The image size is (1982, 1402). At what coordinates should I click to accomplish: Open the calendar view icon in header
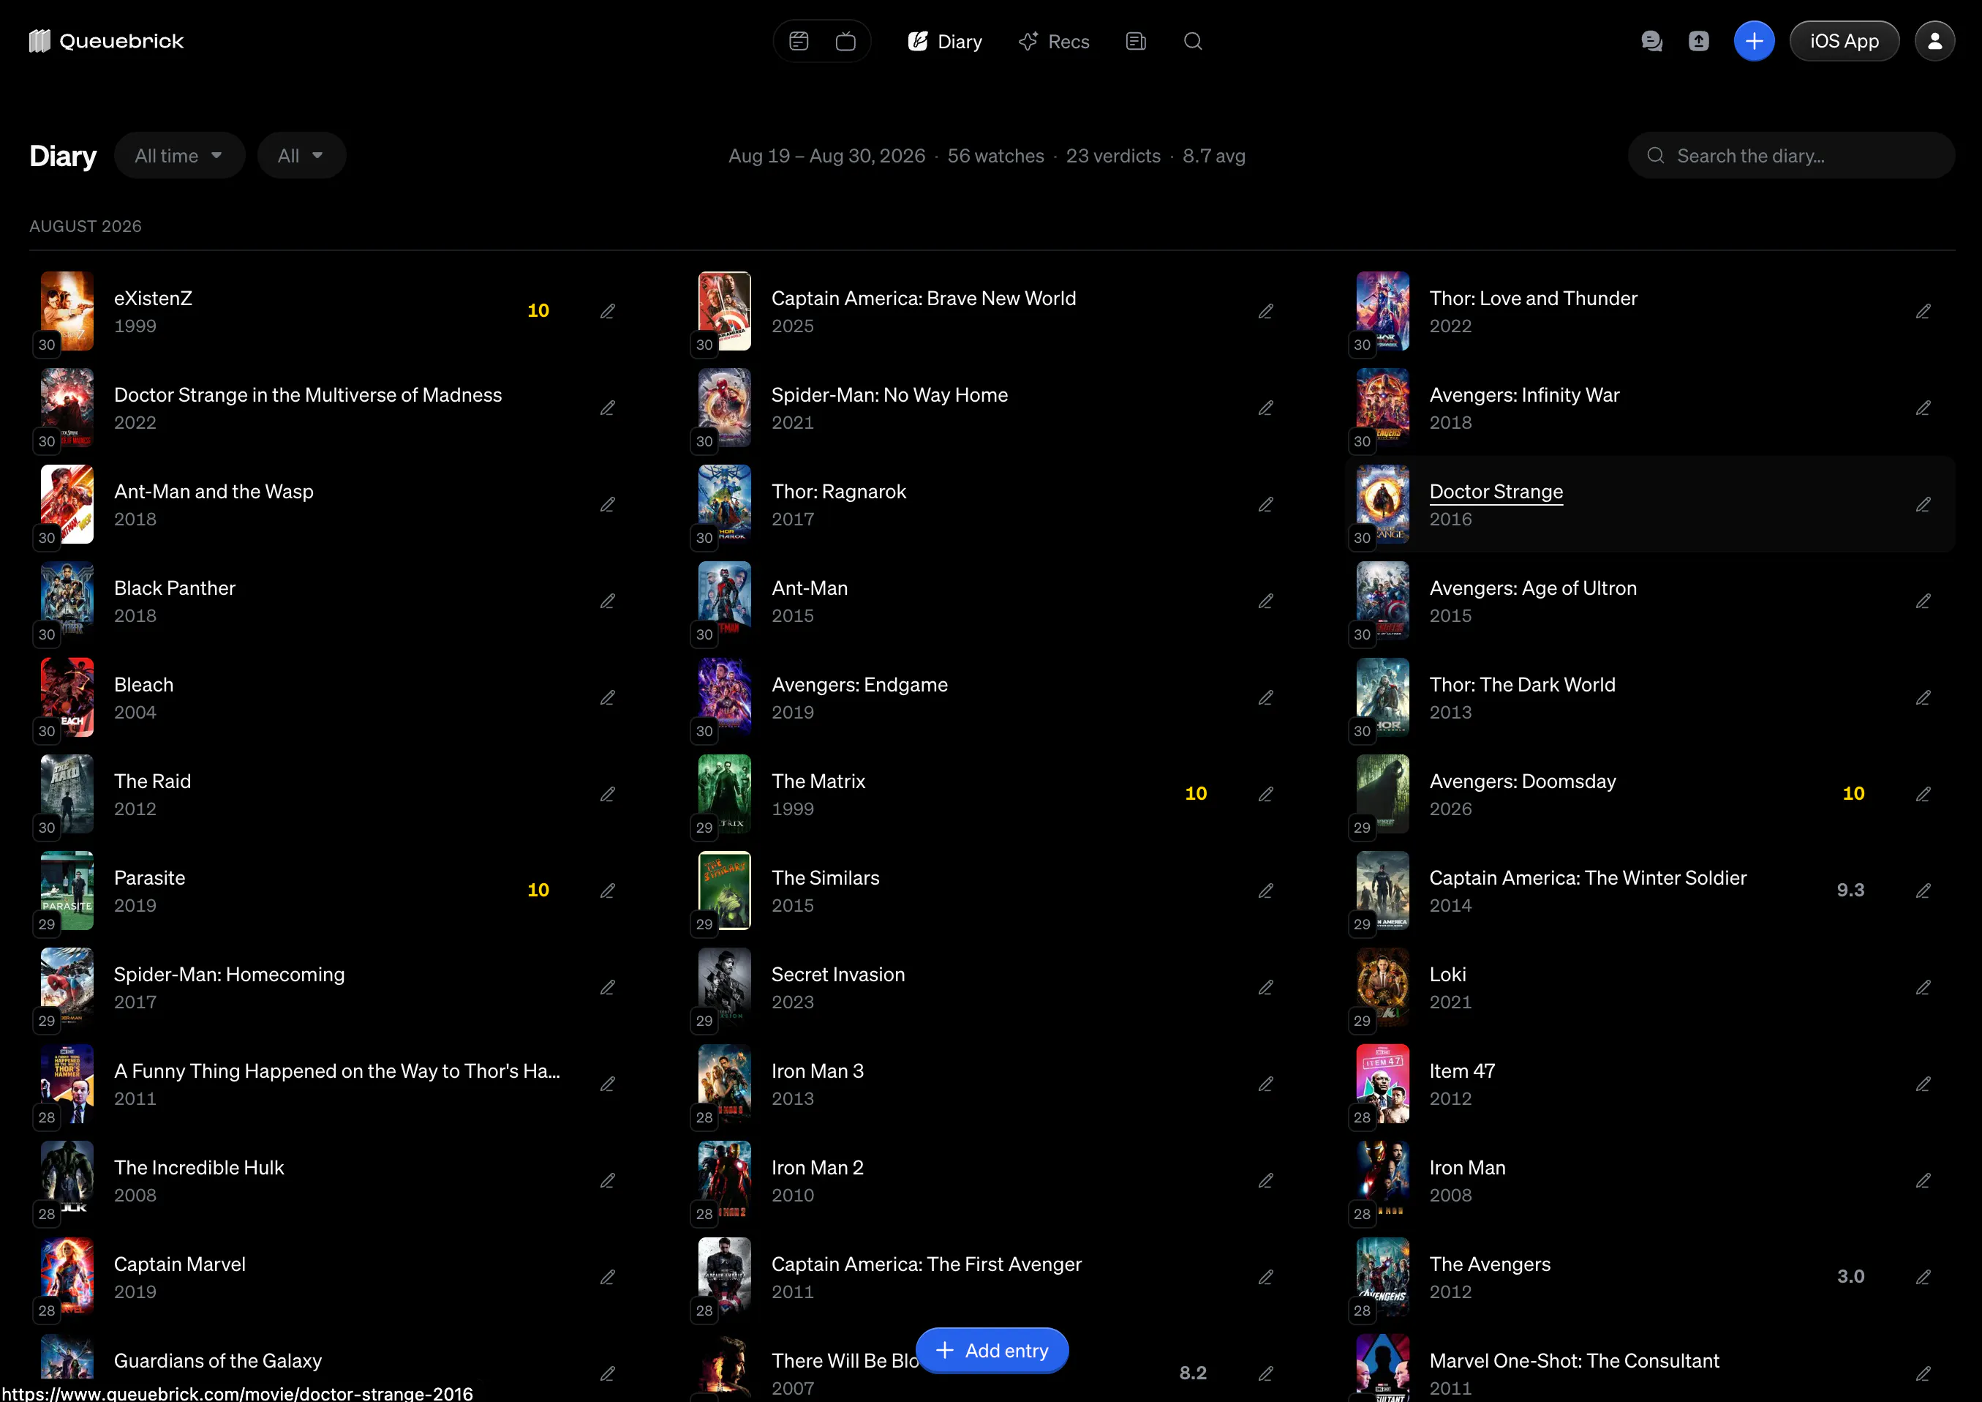click(799, 40)
